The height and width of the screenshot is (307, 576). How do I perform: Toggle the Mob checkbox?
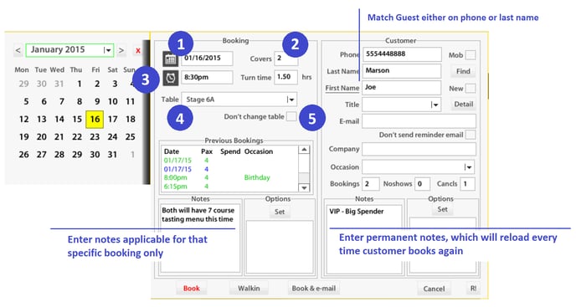471,55
